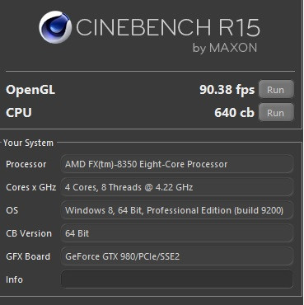
Task: Click the OpenGL score of 90.38 fps
Action: pyautogui.click(x=227, y=90)
